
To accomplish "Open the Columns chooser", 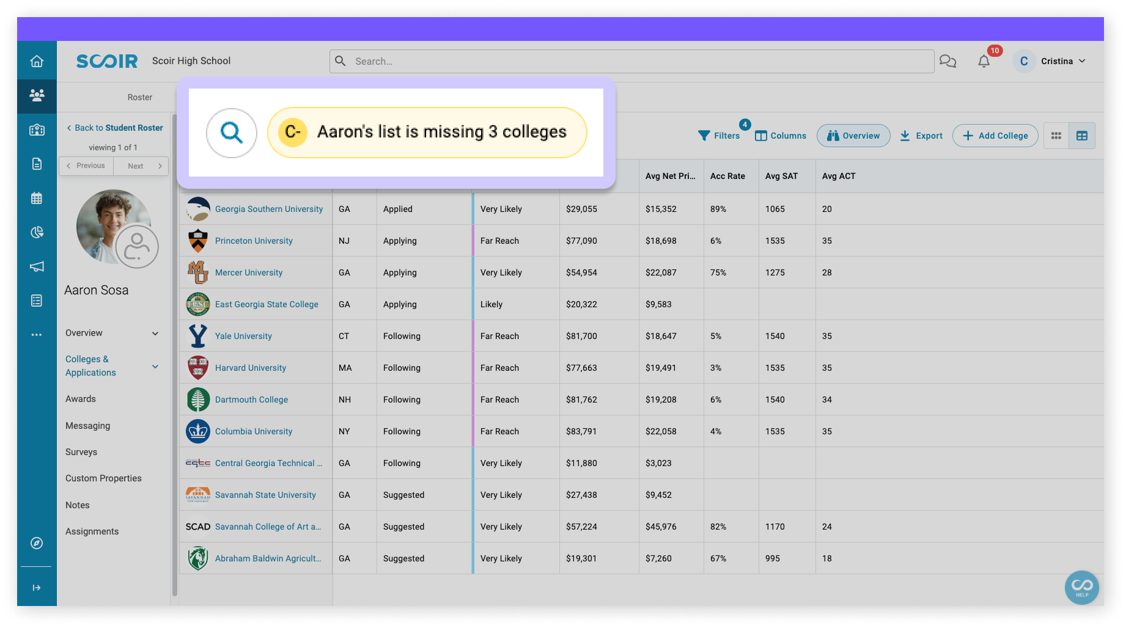I will (x=781, y=136).
